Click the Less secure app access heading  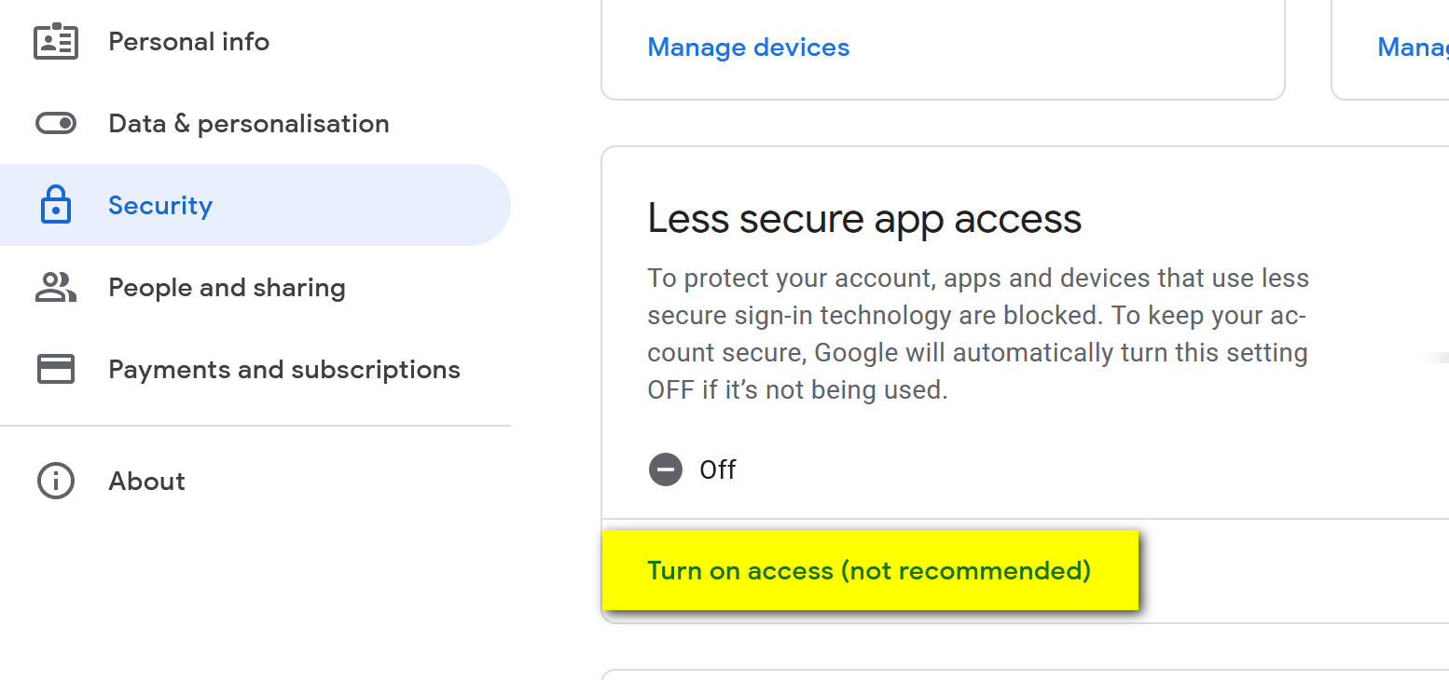pos(864,219)
